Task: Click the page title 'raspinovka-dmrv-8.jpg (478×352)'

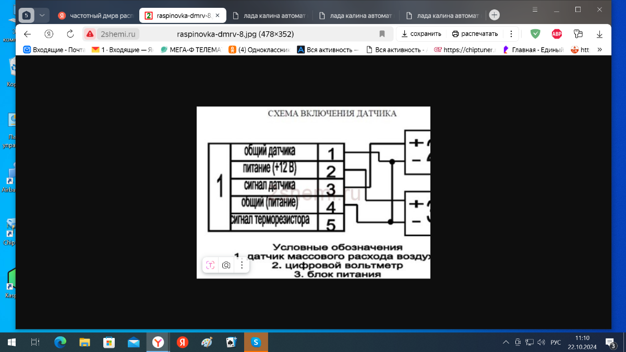Action: [236, 34]
